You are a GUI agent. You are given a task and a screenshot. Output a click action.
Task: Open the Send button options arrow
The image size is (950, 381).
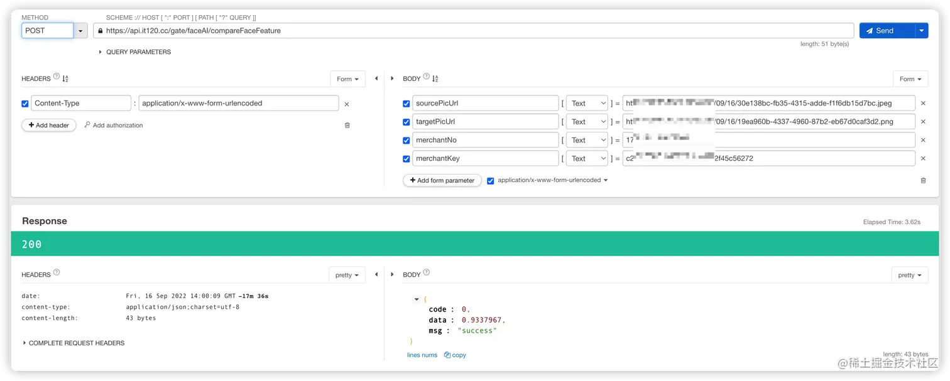click(922, 31)
